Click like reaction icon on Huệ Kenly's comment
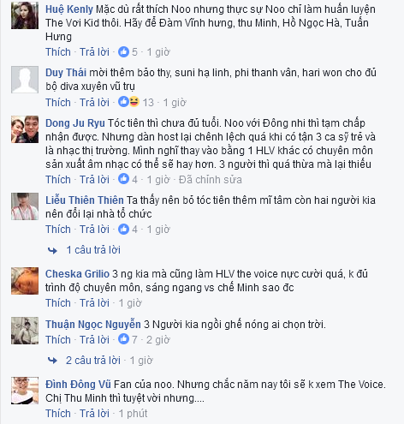The width and height of the screenshot is (404, 424). pos(123,52)
